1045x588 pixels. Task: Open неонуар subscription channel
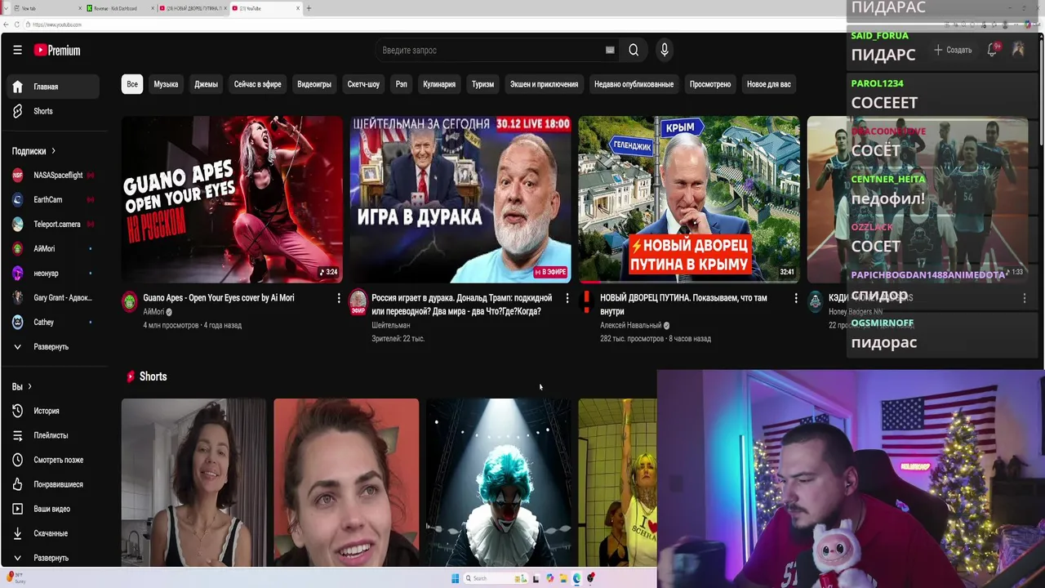pos(53,273)
